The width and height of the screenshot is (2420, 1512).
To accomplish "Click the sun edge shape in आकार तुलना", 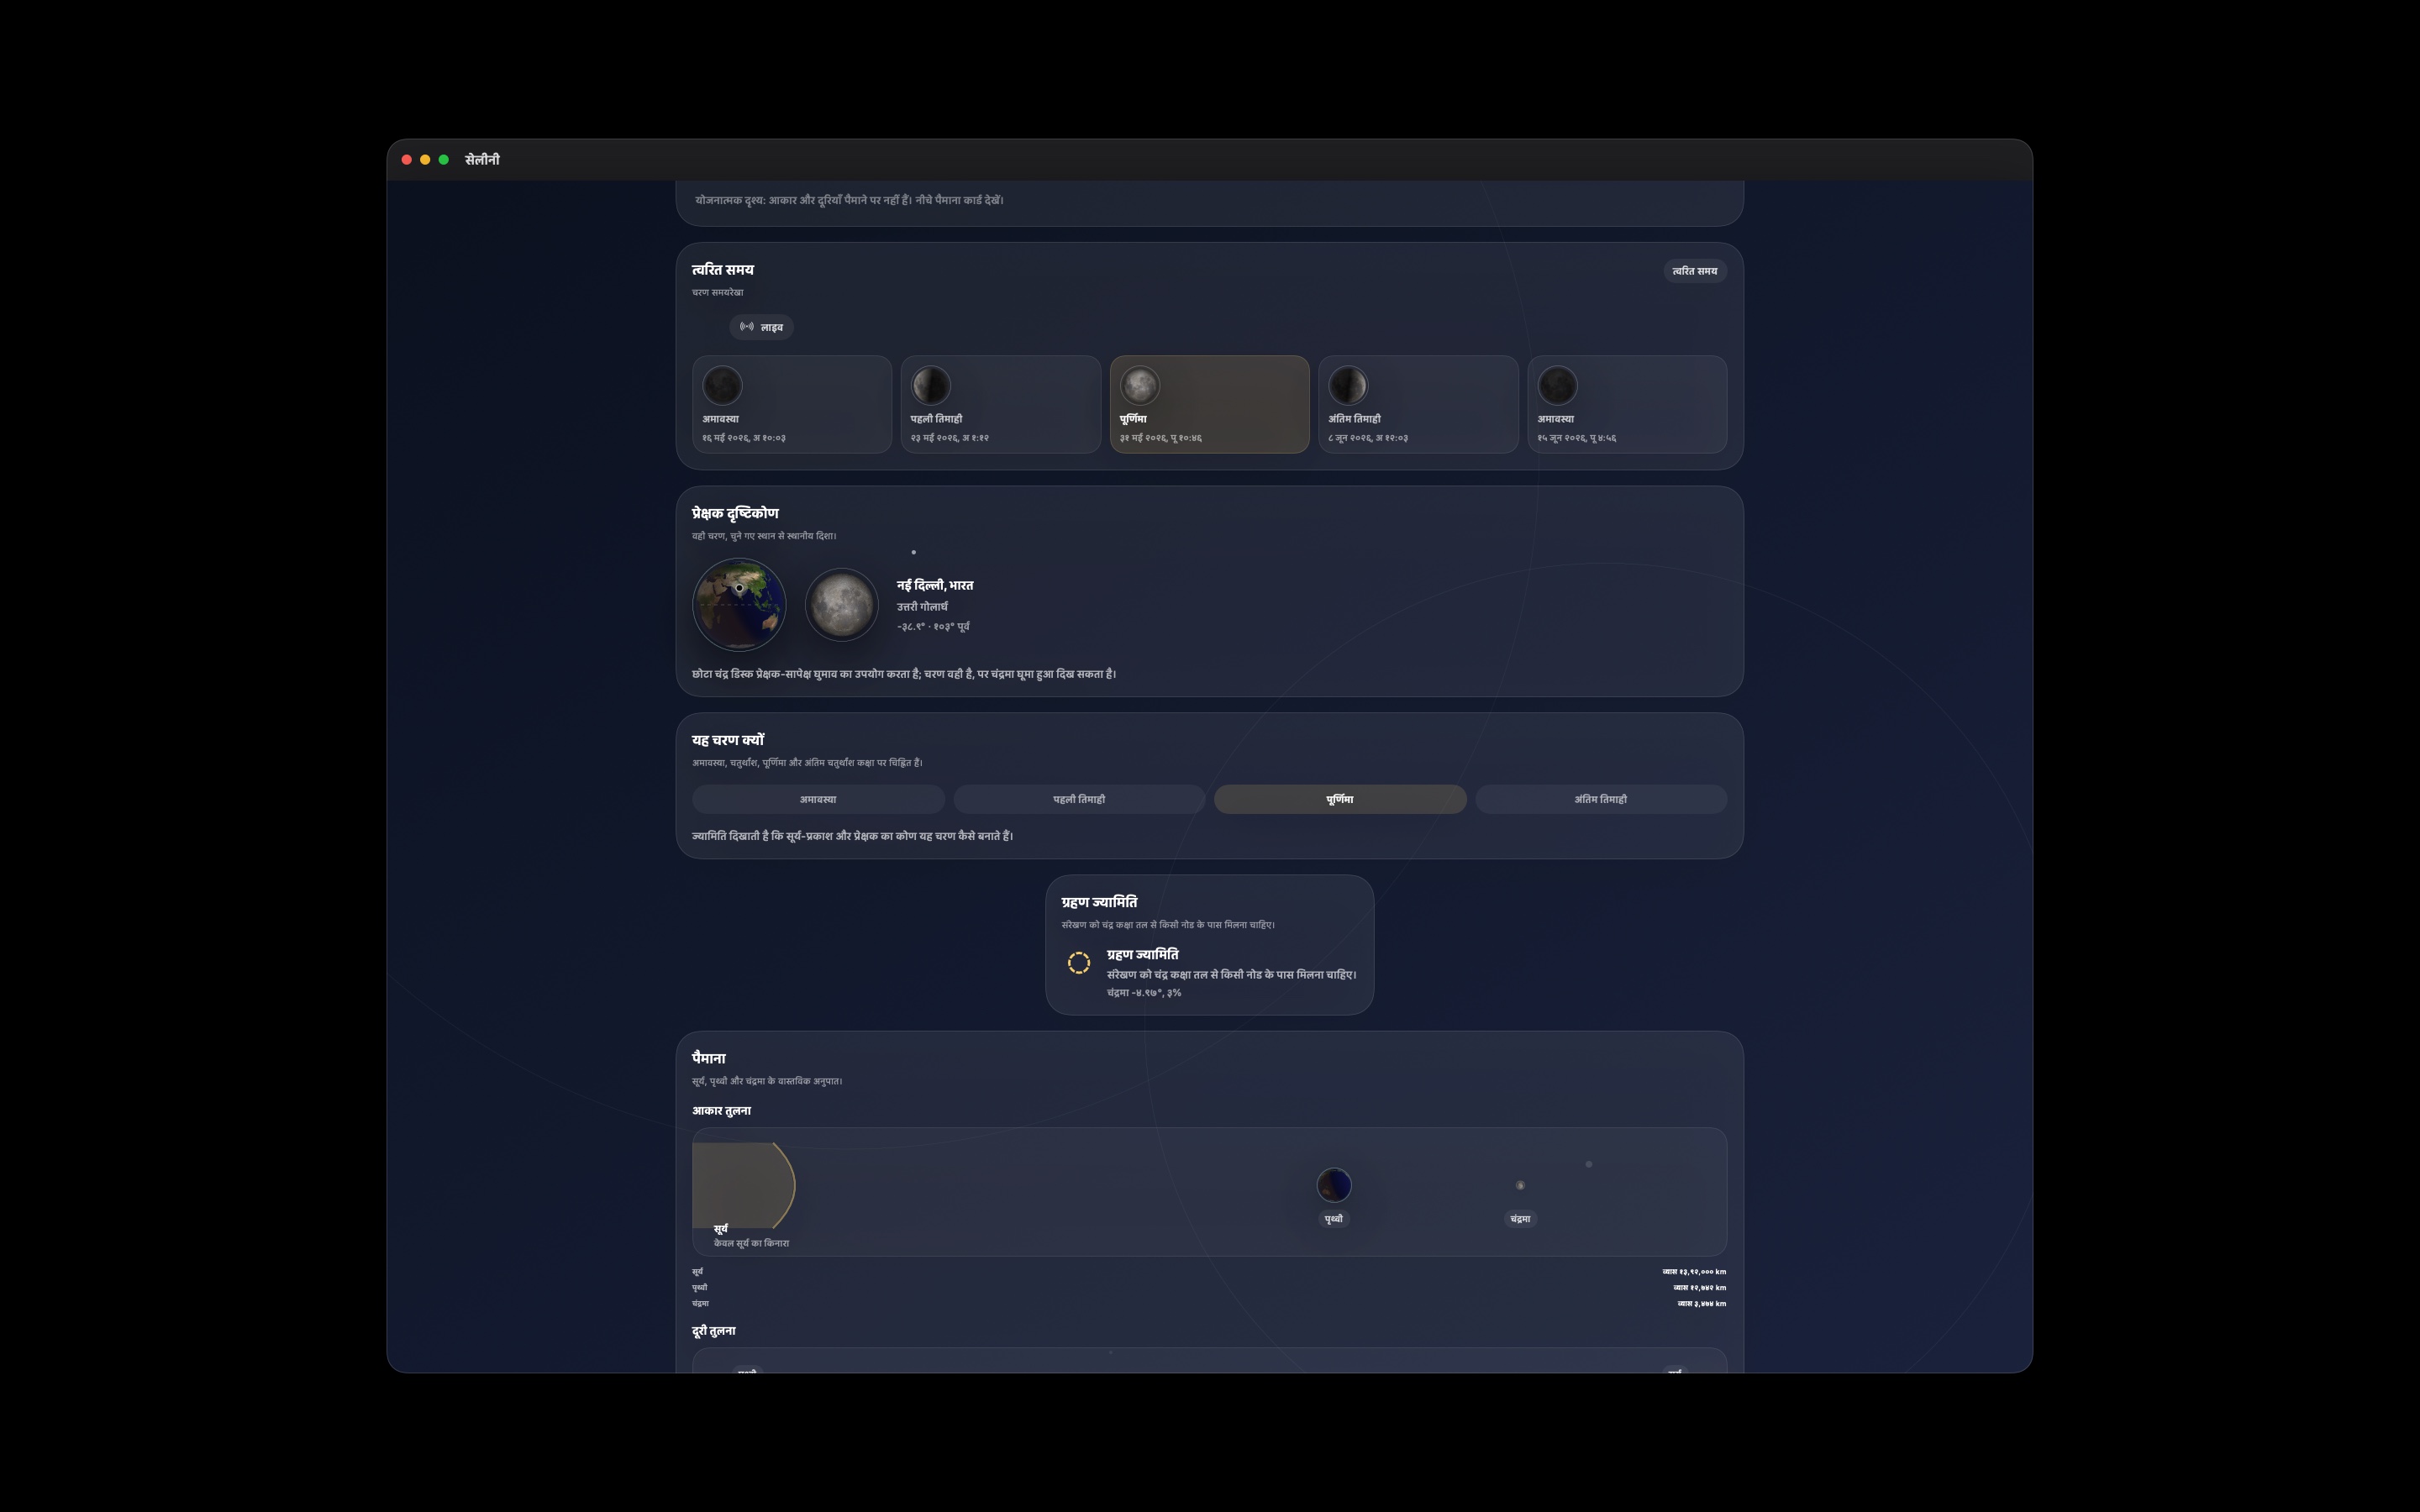I will click(744, 1185).
